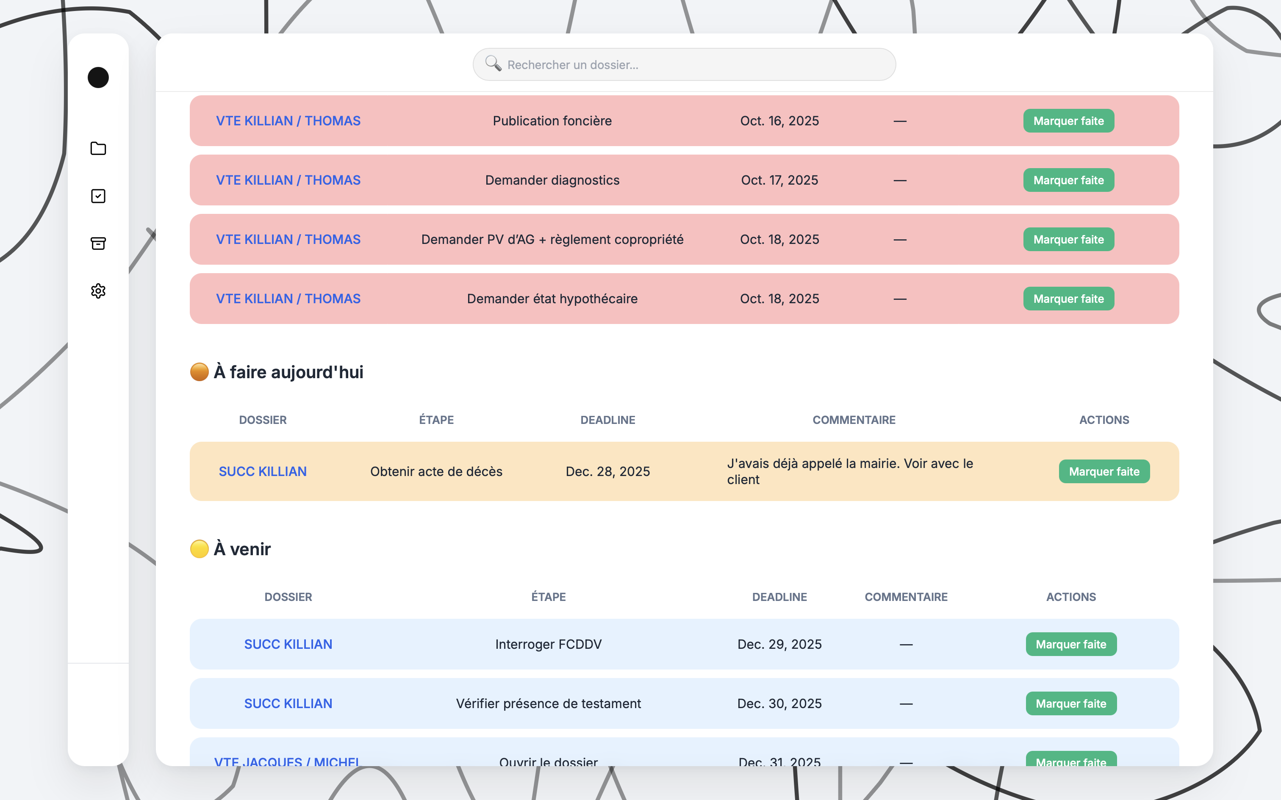
Task: Mark Ouvrir le dossier as done
Action: point(1071,762)
